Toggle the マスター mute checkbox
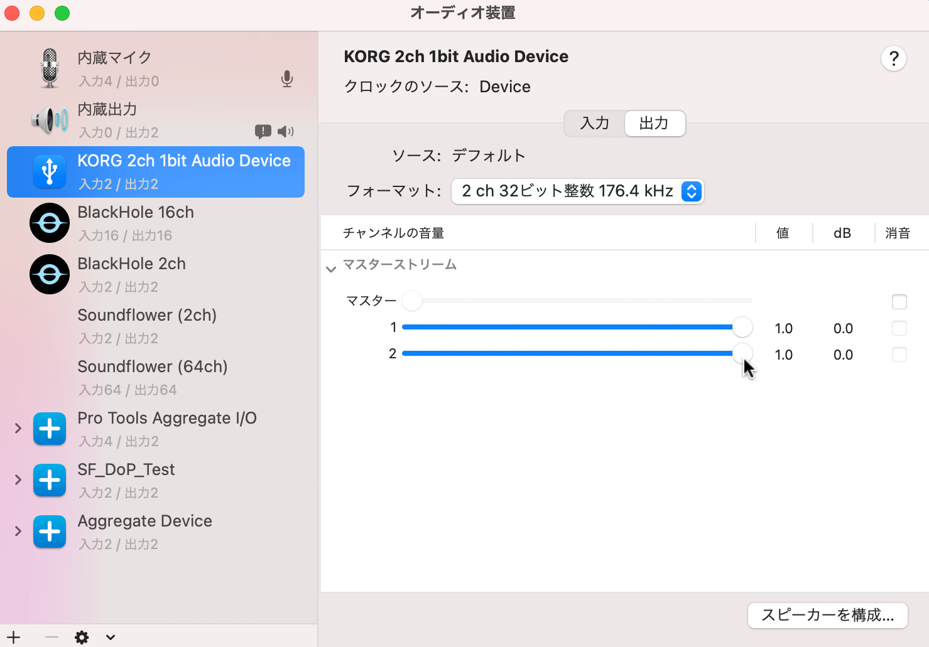The width and height of the screenshot is (929, 647). click(x=899, y=302)
